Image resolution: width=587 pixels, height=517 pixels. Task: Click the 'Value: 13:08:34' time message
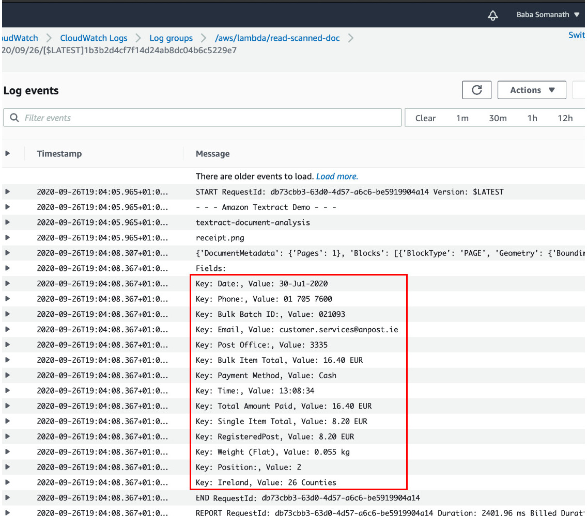click(x=255, y=391)
